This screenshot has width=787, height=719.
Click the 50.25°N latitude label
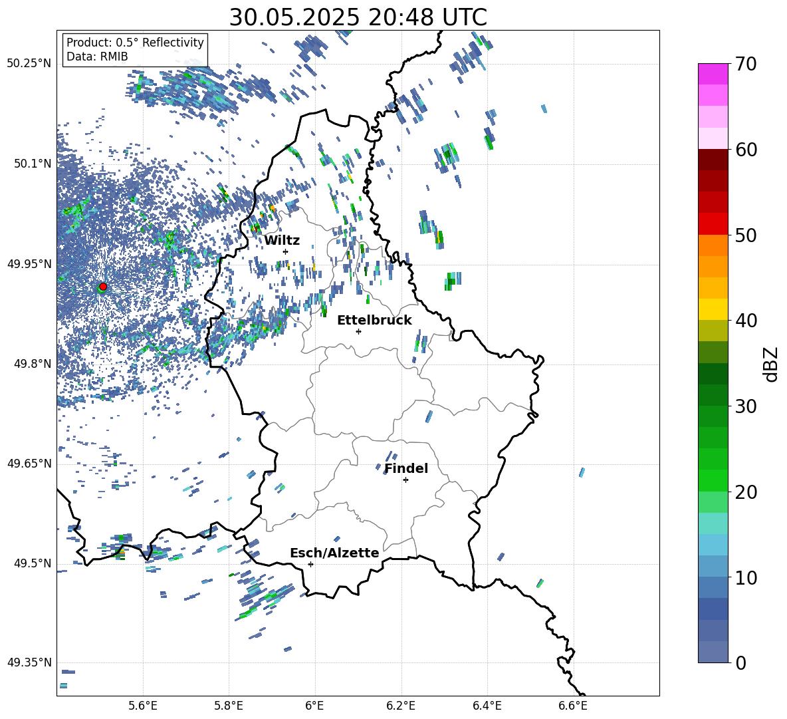(x=29, y=64)
